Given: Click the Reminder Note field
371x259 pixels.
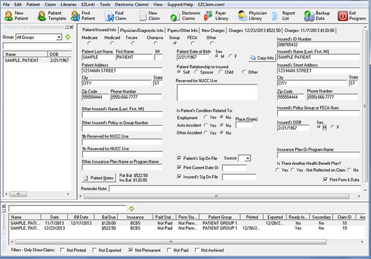Looking at the screenshot, I should (235, 189).
